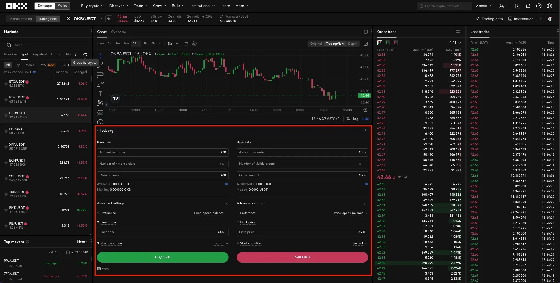Select the 1h chart interval
This screenshot has height=283, width=560.
tap(145, 44)
